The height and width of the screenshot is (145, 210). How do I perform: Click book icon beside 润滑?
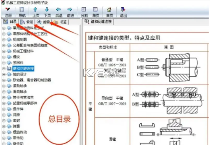9,115
